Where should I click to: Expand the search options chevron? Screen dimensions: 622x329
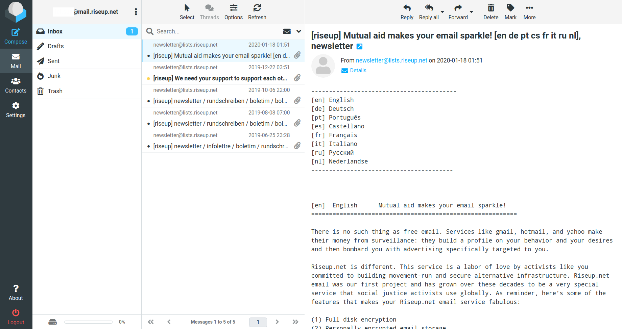point(299,31)
